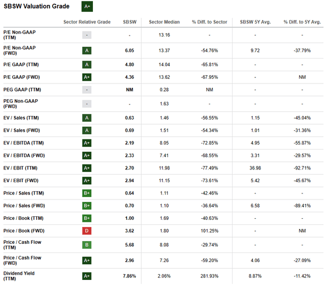Click the A grade badge for P/E Non-GAAP (FWD)

point(87,50)
